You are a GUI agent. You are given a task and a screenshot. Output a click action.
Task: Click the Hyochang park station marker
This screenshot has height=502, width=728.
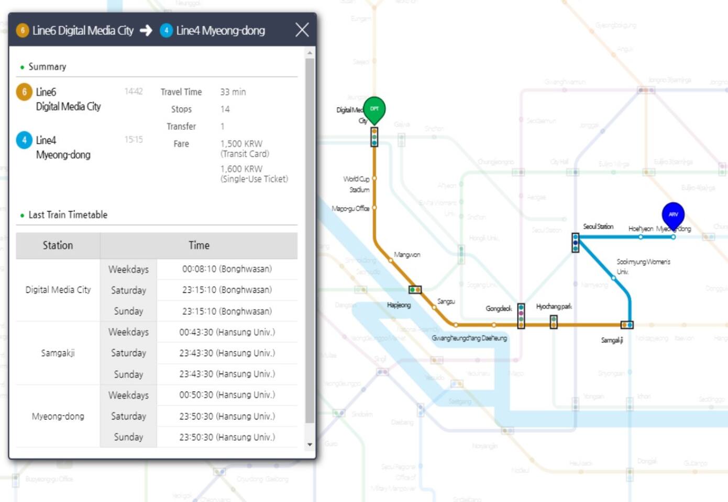tap(554, 322)
